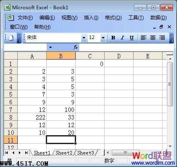This screenshot has width=177, height=167.
Task: Click the horizontal scrollbar thumb
Action: 126,153
